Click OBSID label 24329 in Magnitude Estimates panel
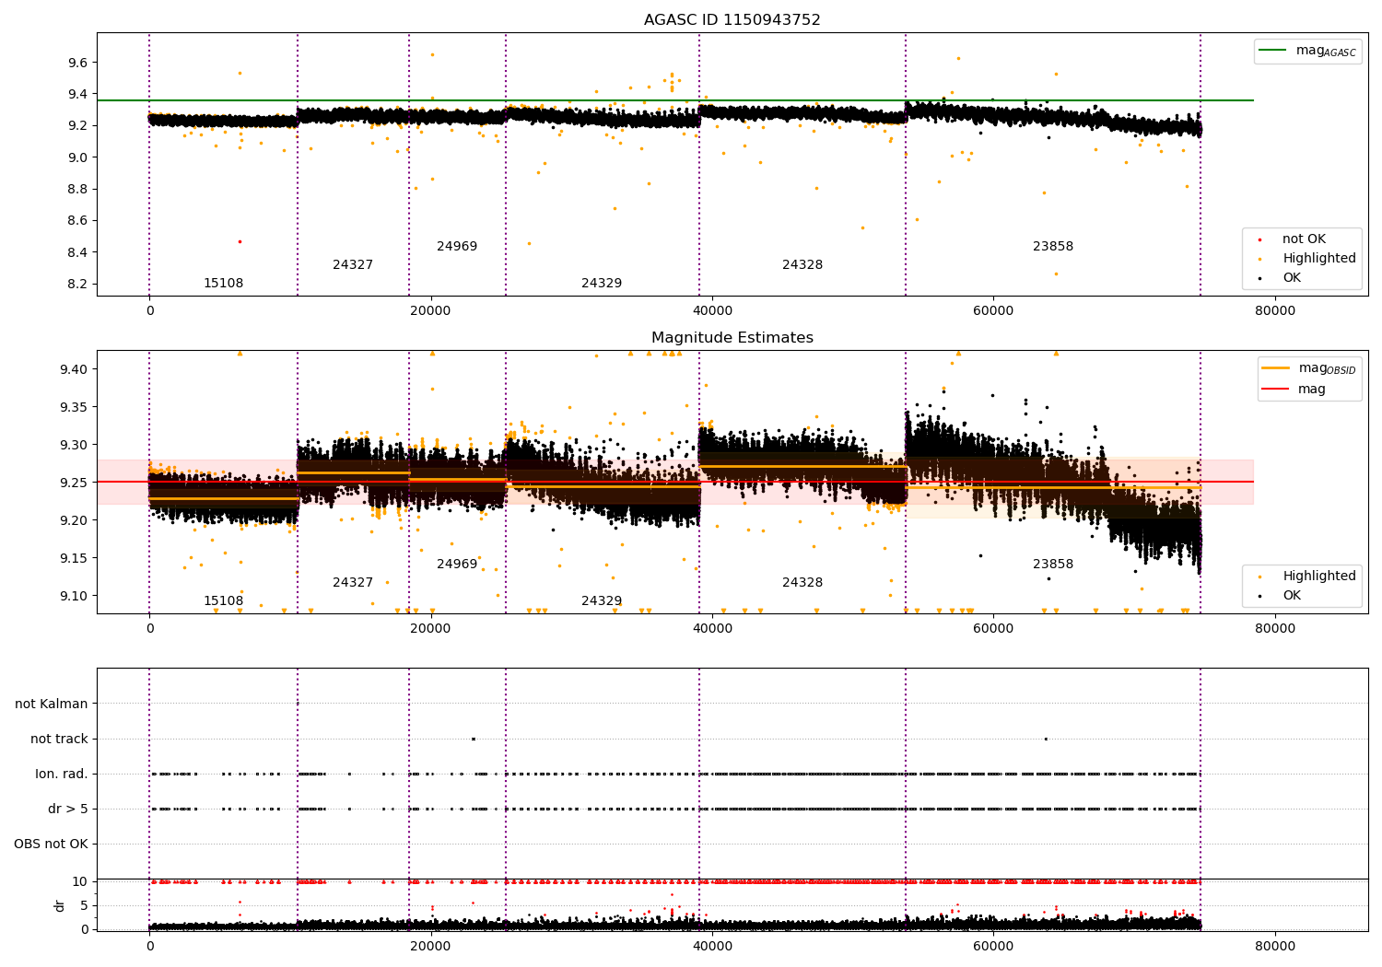Image resolution: width=1382 pixels, height=967 pixels. (602, 601)
